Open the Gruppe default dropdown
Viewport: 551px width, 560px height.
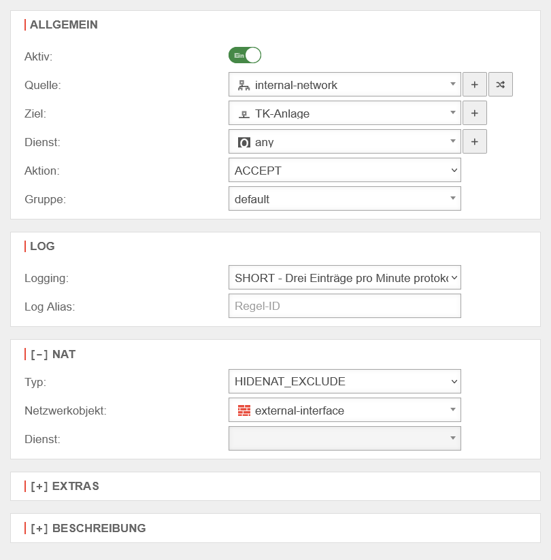345,199
